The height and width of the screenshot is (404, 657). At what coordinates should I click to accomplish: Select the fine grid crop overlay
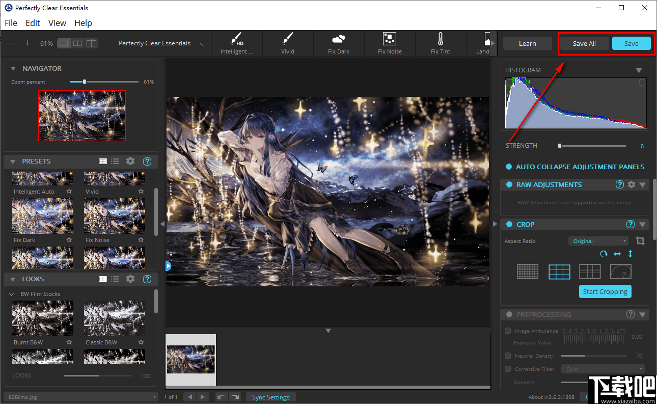(x=528, y=272)
